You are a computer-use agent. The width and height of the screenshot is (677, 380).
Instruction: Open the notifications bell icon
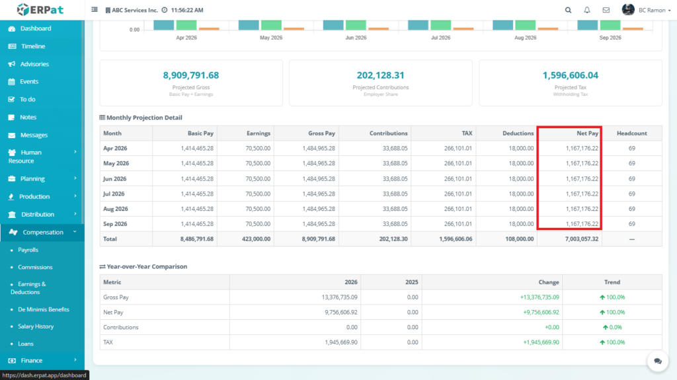click(x=587, y=10)
